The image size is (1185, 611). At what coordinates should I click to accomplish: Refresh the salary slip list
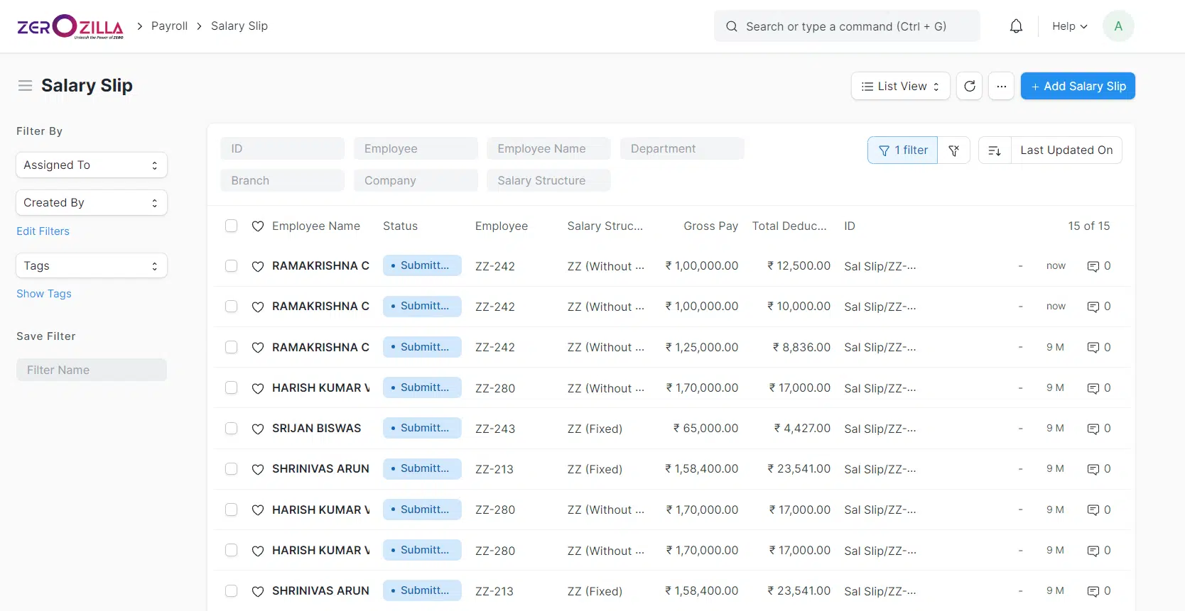(x=969, y=87)
